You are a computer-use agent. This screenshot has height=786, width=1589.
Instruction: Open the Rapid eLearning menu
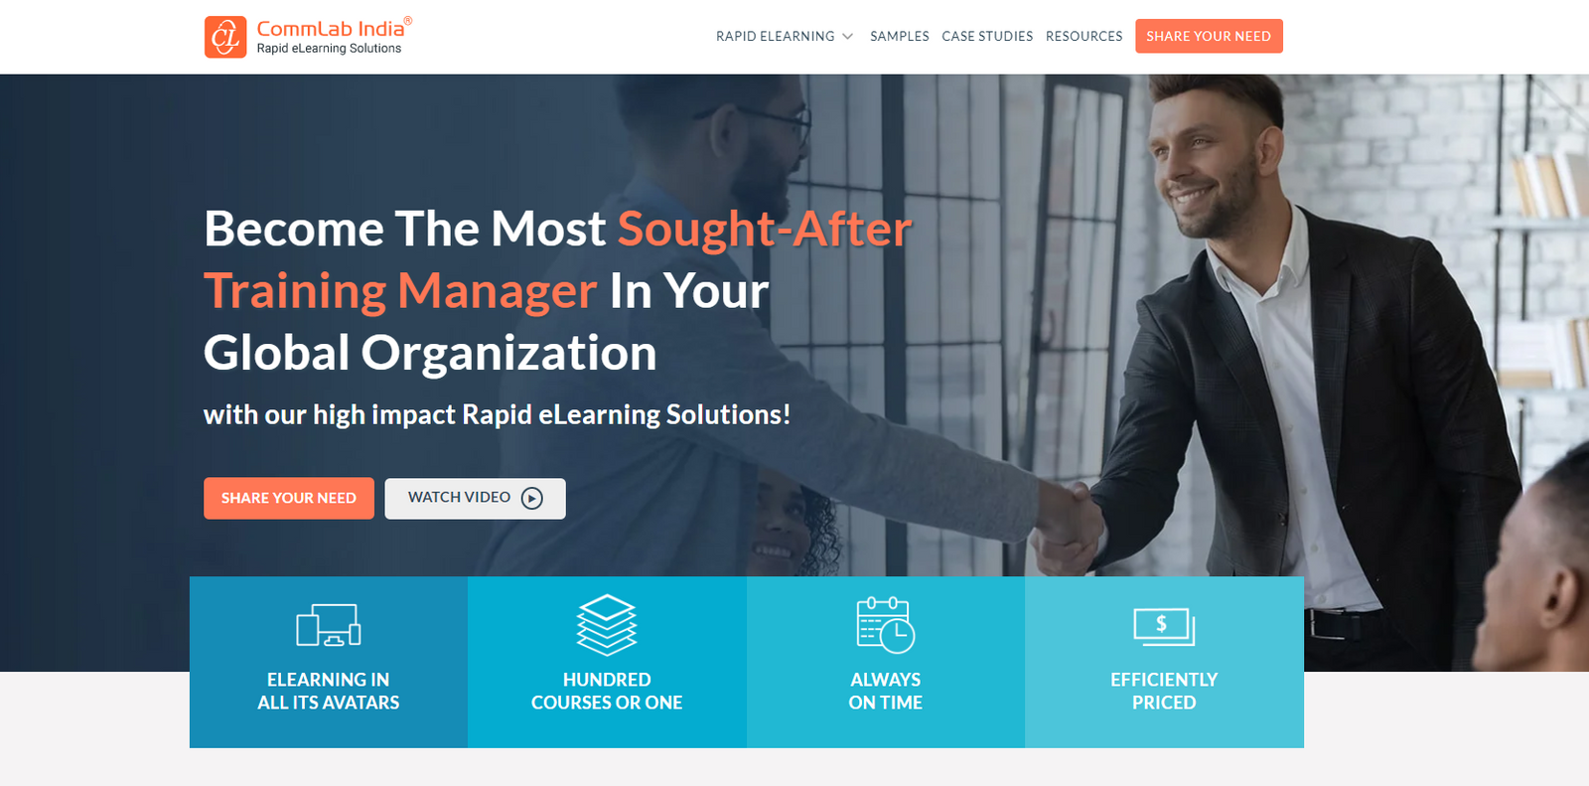click(x=776, y=37)
